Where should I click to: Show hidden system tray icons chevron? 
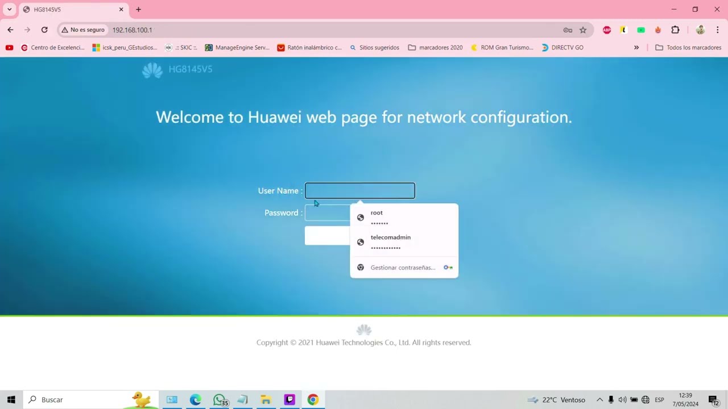coord(599,400)
